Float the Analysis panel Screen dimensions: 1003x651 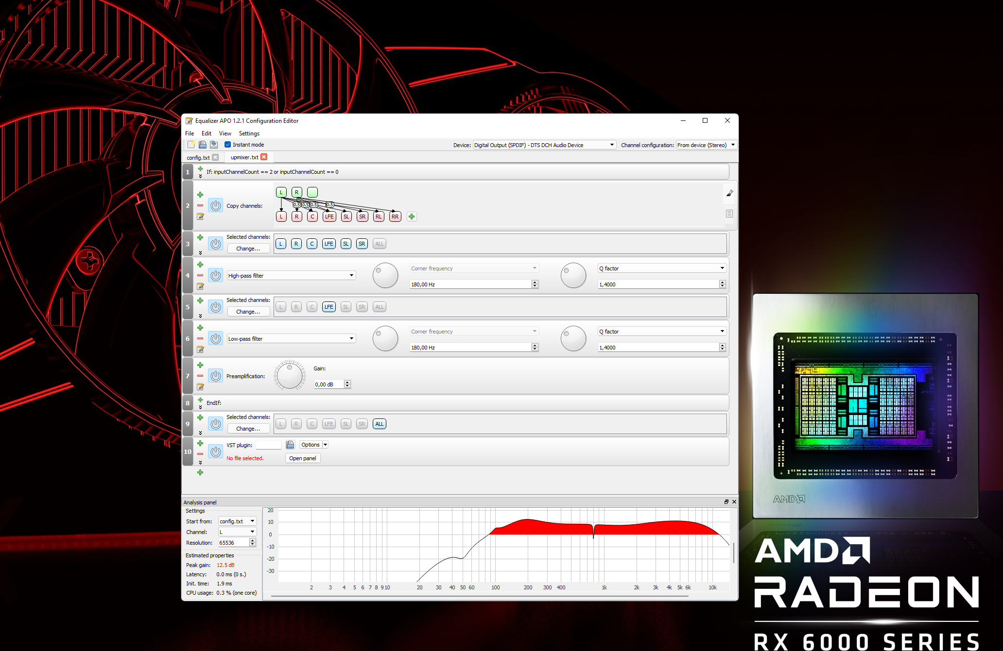click(x=726, y=502)
